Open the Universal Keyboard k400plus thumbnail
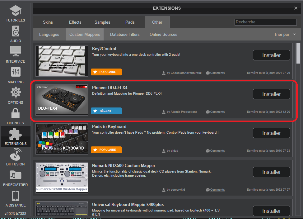Viewport: 303px width, 219px height. [x=62, y=208]
